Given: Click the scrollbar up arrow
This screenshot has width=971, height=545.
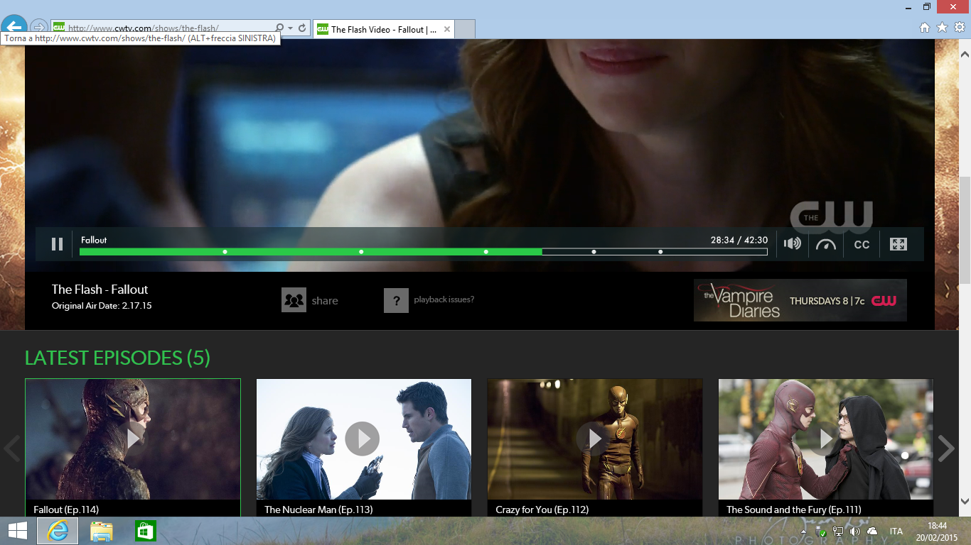Looking at the screenshot, I should click(x=965, y=54).
